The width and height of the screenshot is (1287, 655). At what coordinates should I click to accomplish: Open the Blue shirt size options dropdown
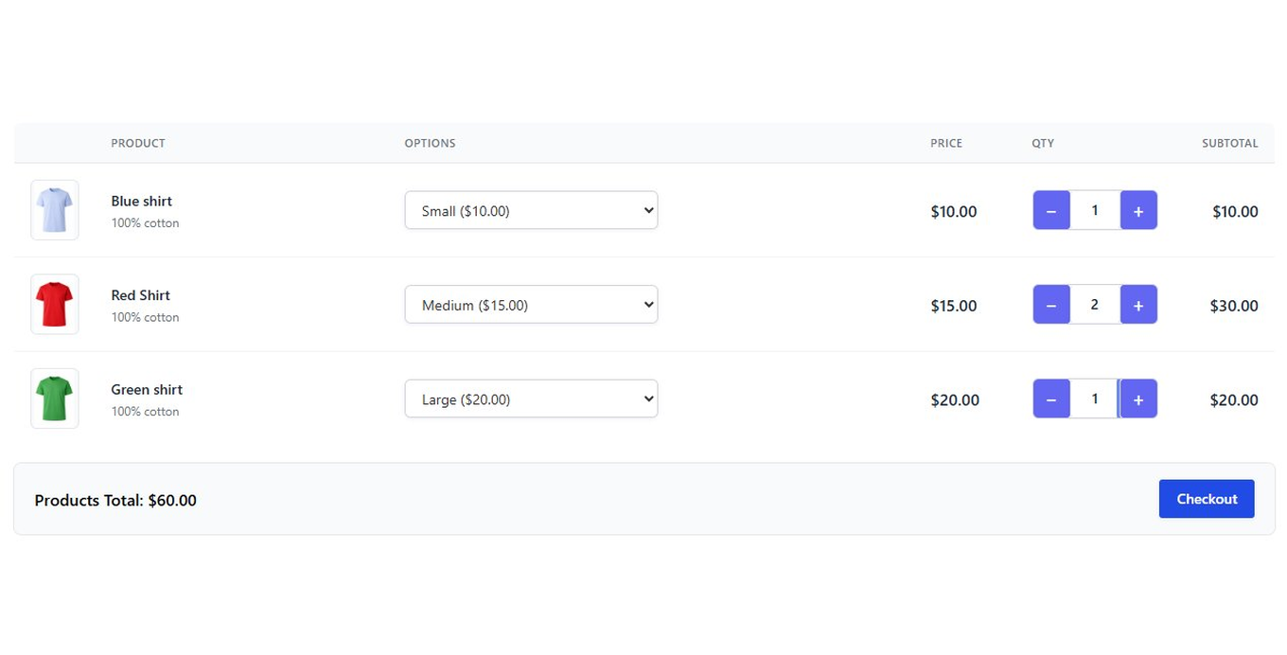pos(531,210)
